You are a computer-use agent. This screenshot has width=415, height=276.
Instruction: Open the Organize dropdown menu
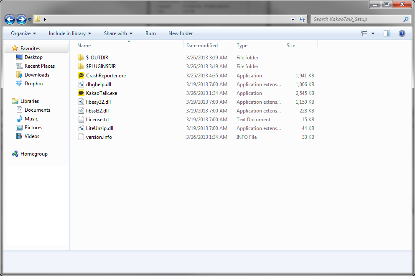(23, 33)
